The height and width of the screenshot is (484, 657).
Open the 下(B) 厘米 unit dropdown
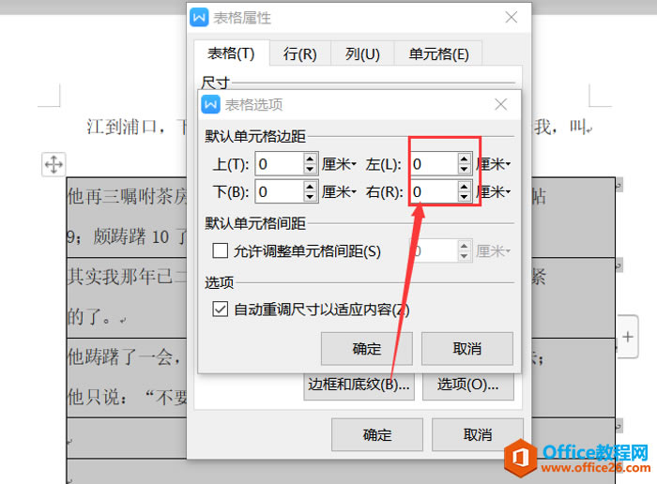point(339,192)
